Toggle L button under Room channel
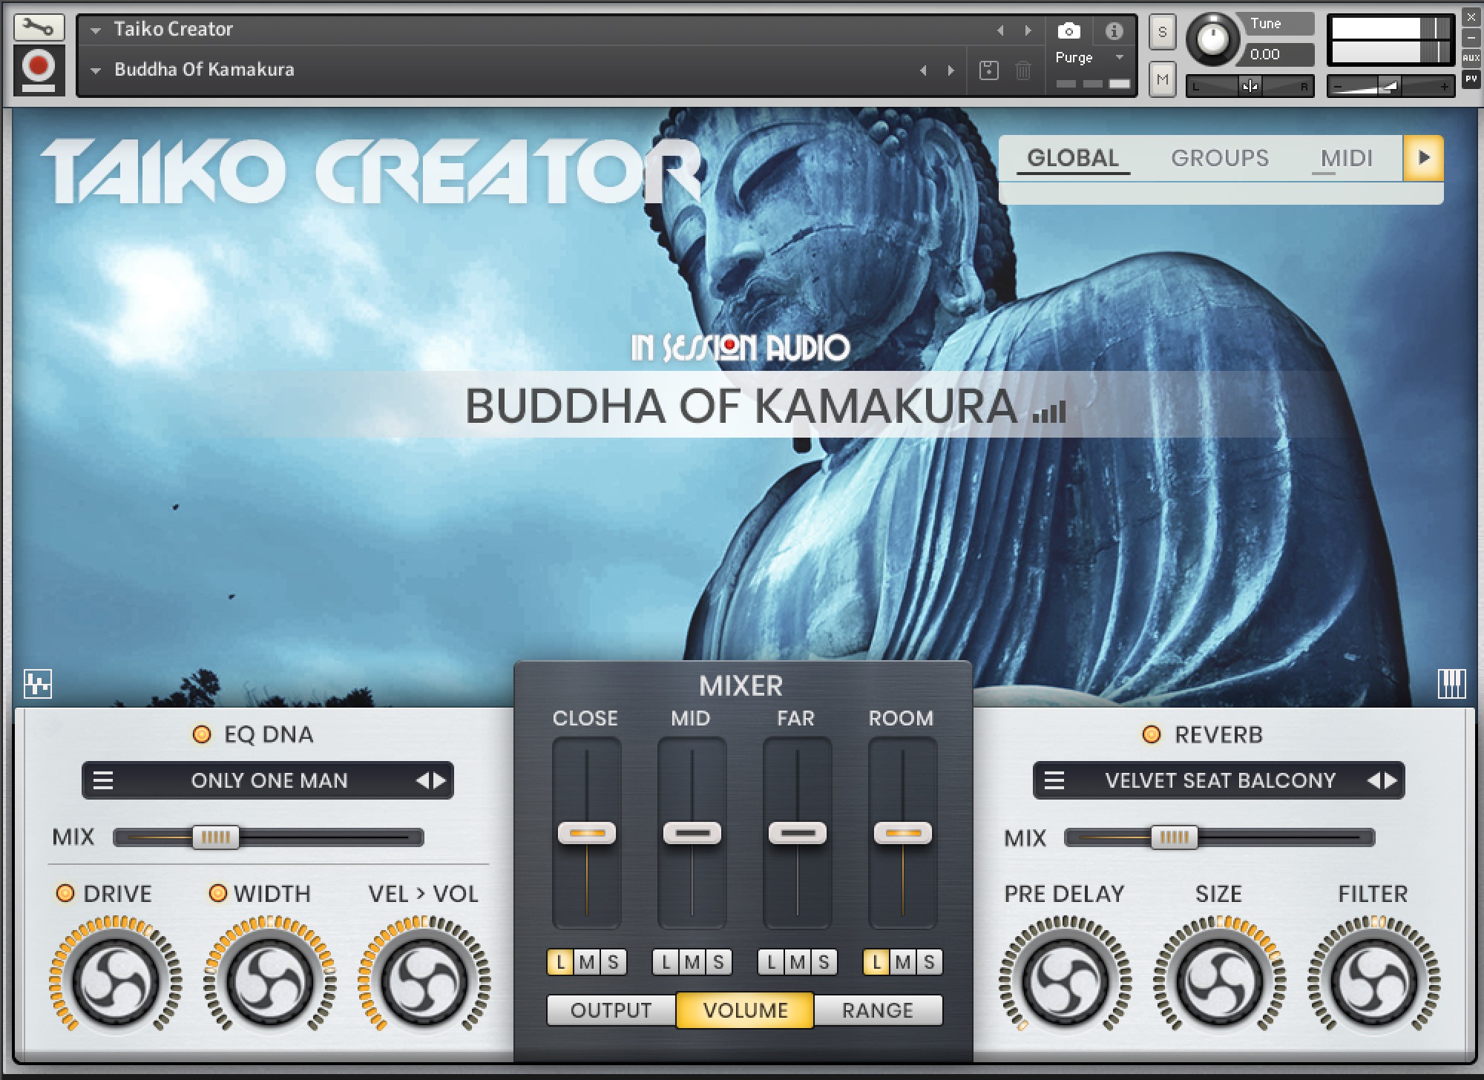The height and width of the screenshot is (1080, 1484). (876, 962)
